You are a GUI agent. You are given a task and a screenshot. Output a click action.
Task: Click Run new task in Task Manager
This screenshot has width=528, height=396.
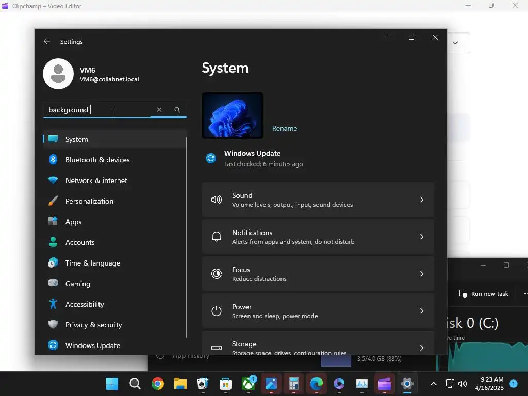[x=484, y=293]
